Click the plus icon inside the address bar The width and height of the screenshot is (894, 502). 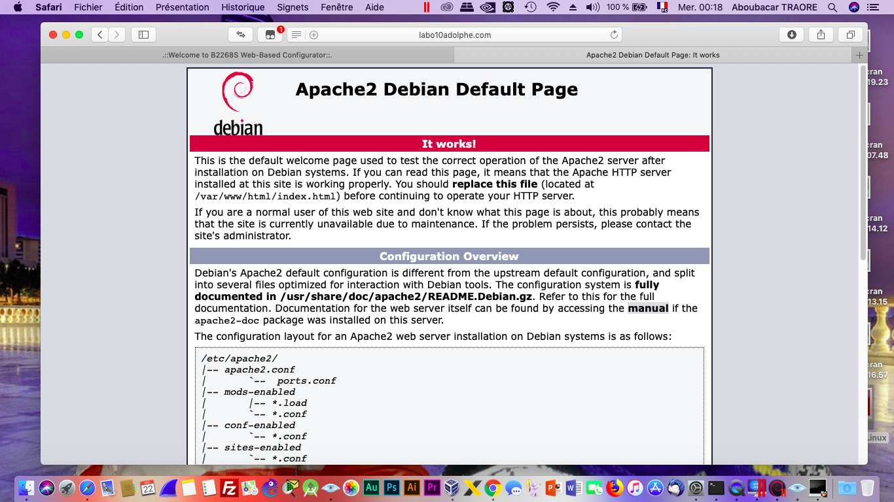click(313, 35)
